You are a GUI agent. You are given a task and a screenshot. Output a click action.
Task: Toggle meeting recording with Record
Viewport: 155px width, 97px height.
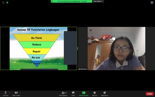[x=95, y=94]
